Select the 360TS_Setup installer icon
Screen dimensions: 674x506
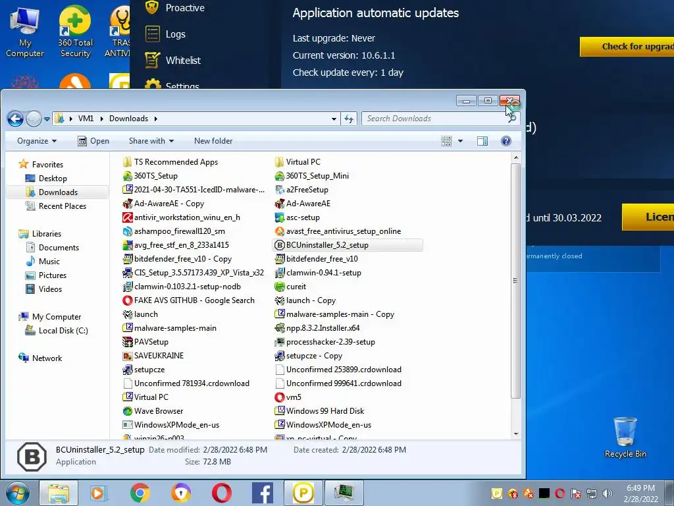(x=127, y=175)
